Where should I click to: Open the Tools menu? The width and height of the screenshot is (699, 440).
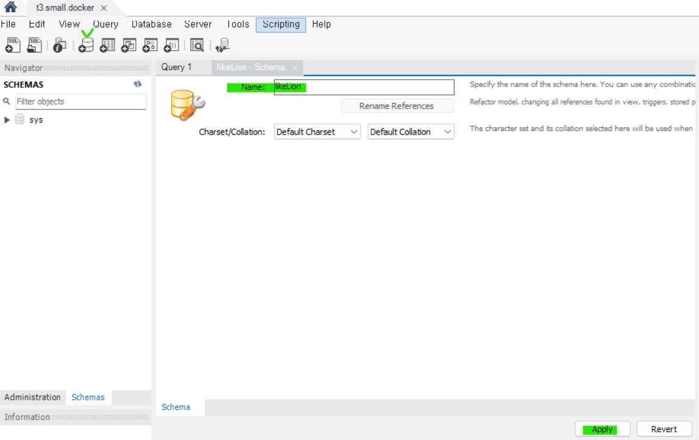click(238, 24)
